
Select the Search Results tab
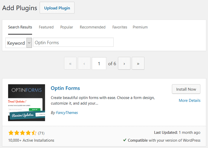(x=20, y=27)
